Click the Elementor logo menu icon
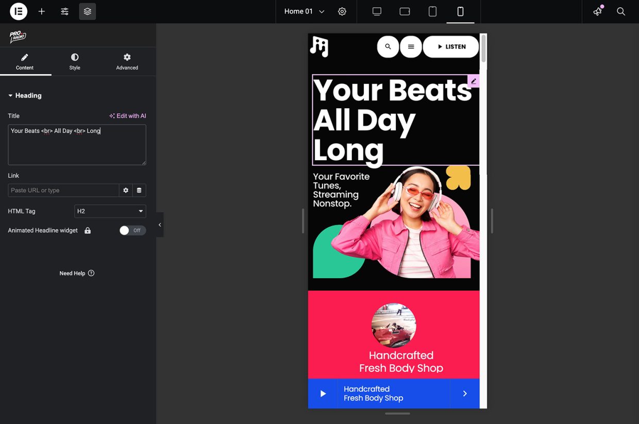 (19, 11)
